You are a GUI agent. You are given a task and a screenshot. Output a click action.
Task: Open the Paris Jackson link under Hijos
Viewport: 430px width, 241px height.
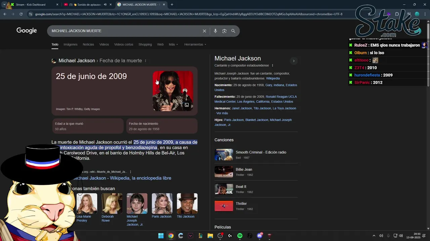(234, 120)
